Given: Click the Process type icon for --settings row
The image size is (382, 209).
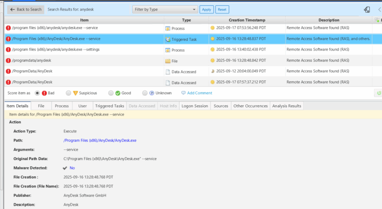Looking at the screenshot, I should tap(168, 50).
